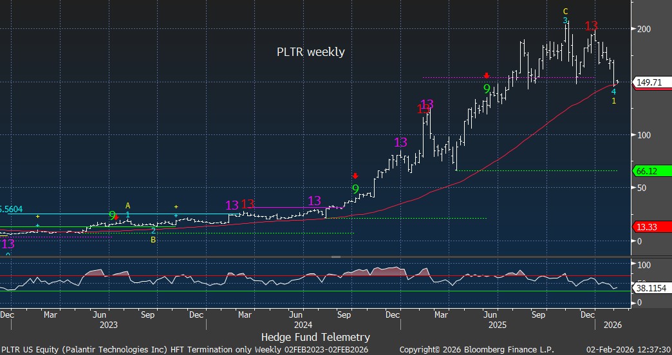Click the yellow B wave label near September 2023
The width and height of the screenshot is (672, 355).
coord(153,240)
